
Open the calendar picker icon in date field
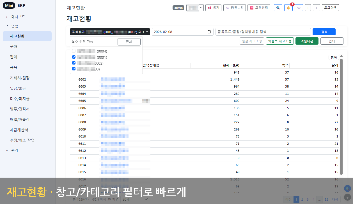[x=209, y=32]
